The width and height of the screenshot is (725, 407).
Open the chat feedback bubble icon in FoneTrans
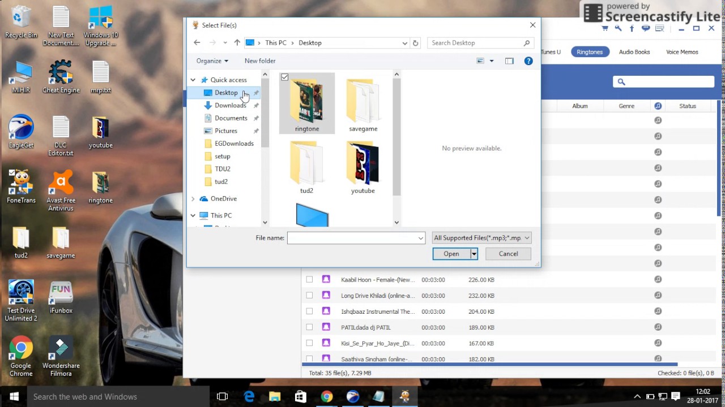(645, 28)
